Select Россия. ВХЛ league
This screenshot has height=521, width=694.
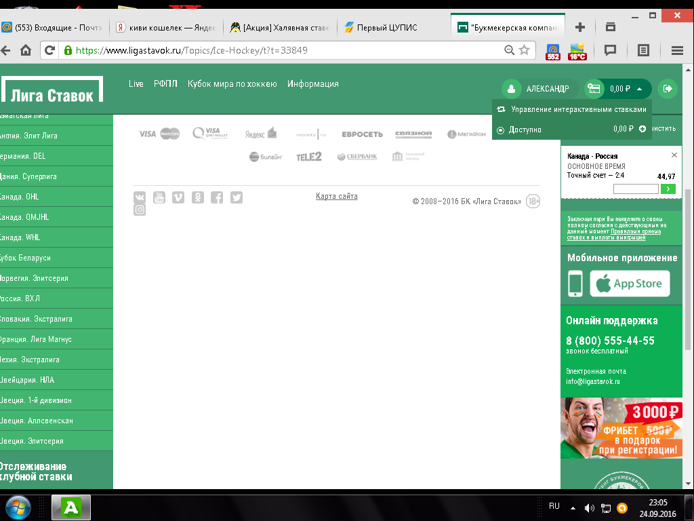point(56,298)
